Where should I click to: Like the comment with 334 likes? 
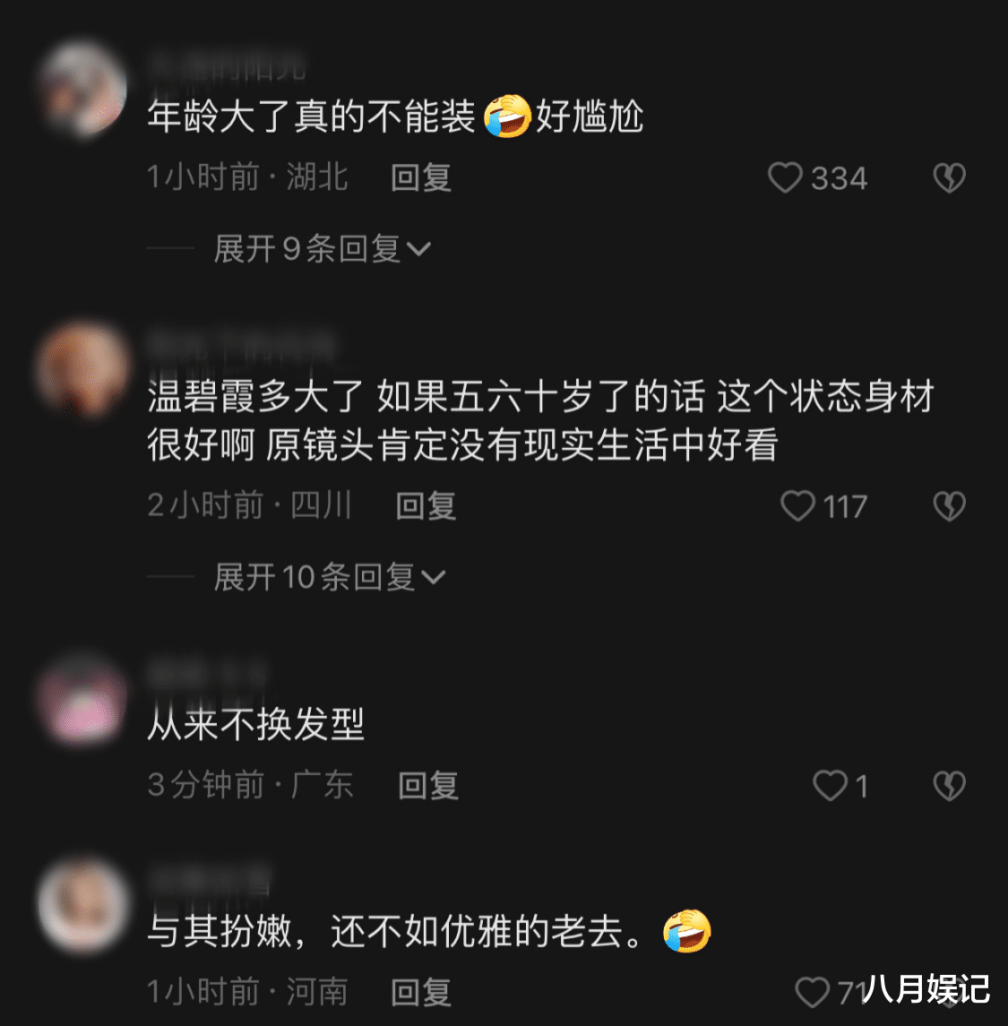point(784,178)
